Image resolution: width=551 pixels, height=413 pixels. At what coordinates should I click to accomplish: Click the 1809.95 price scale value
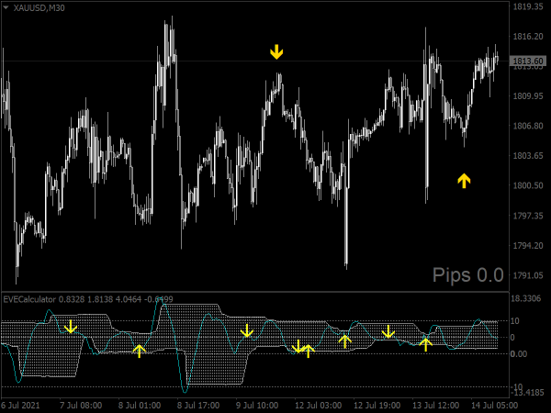[x=528, y=95]
